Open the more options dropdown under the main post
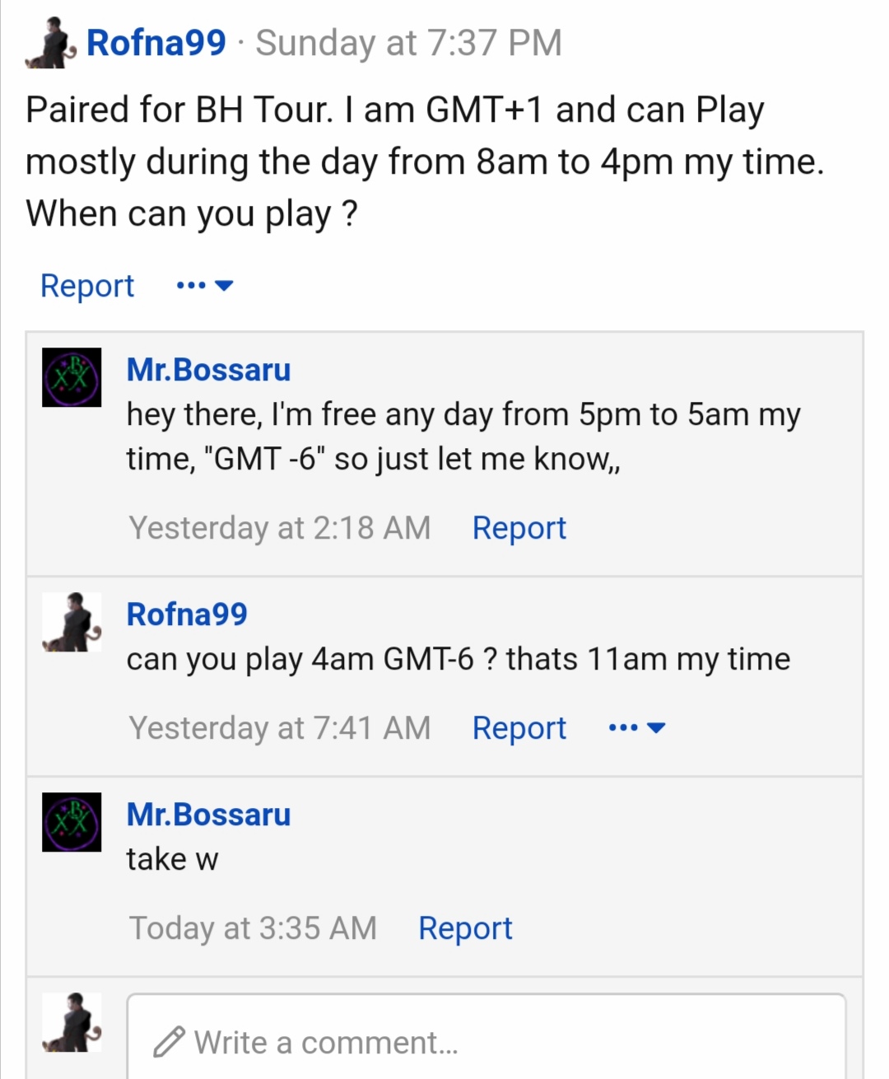The image size is (889, 1079). 205,286
